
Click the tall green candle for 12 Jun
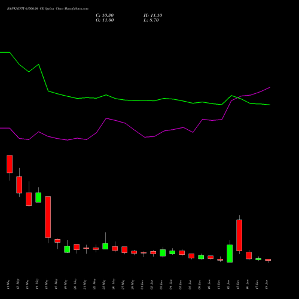click(x=230, y=254)
